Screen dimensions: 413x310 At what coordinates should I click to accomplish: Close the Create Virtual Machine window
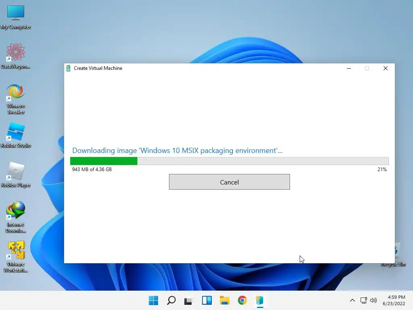click(x=385, y=68)
